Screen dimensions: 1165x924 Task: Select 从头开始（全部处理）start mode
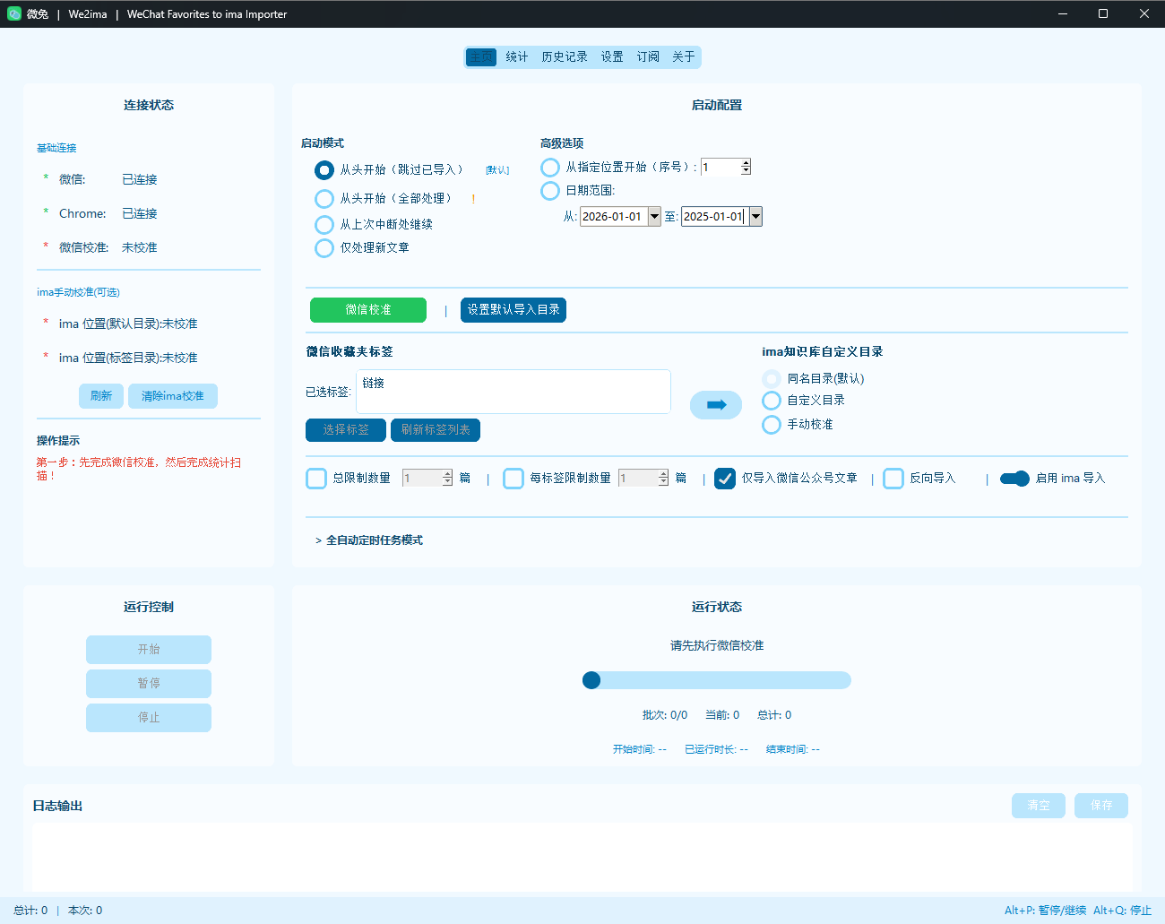(324, 199)
